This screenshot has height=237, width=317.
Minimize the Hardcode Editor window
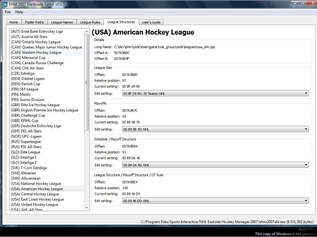coord(295,3)
